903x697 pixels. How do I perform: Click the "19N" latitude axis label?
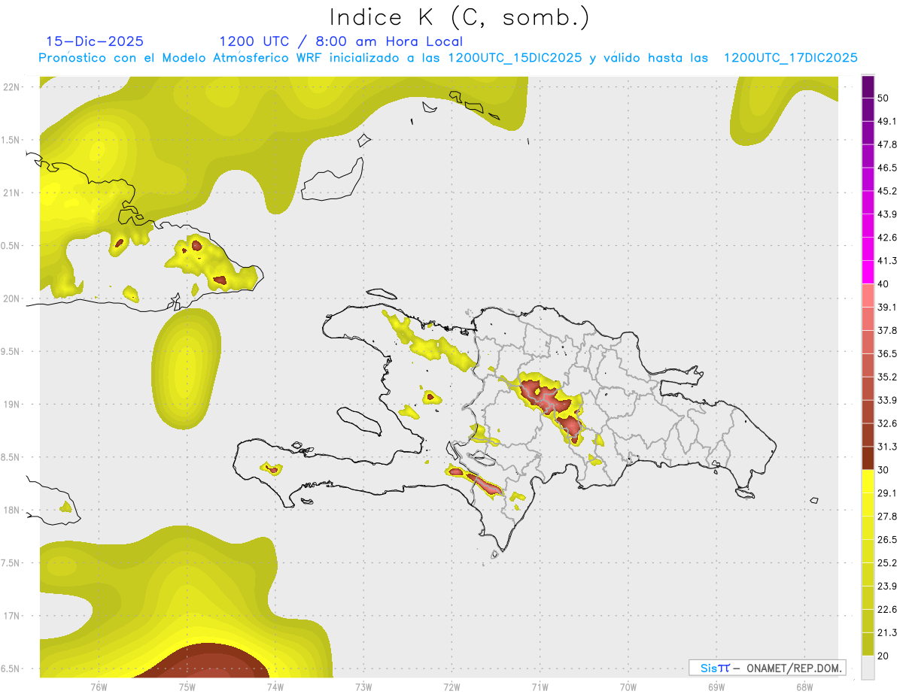pos(12,405)
